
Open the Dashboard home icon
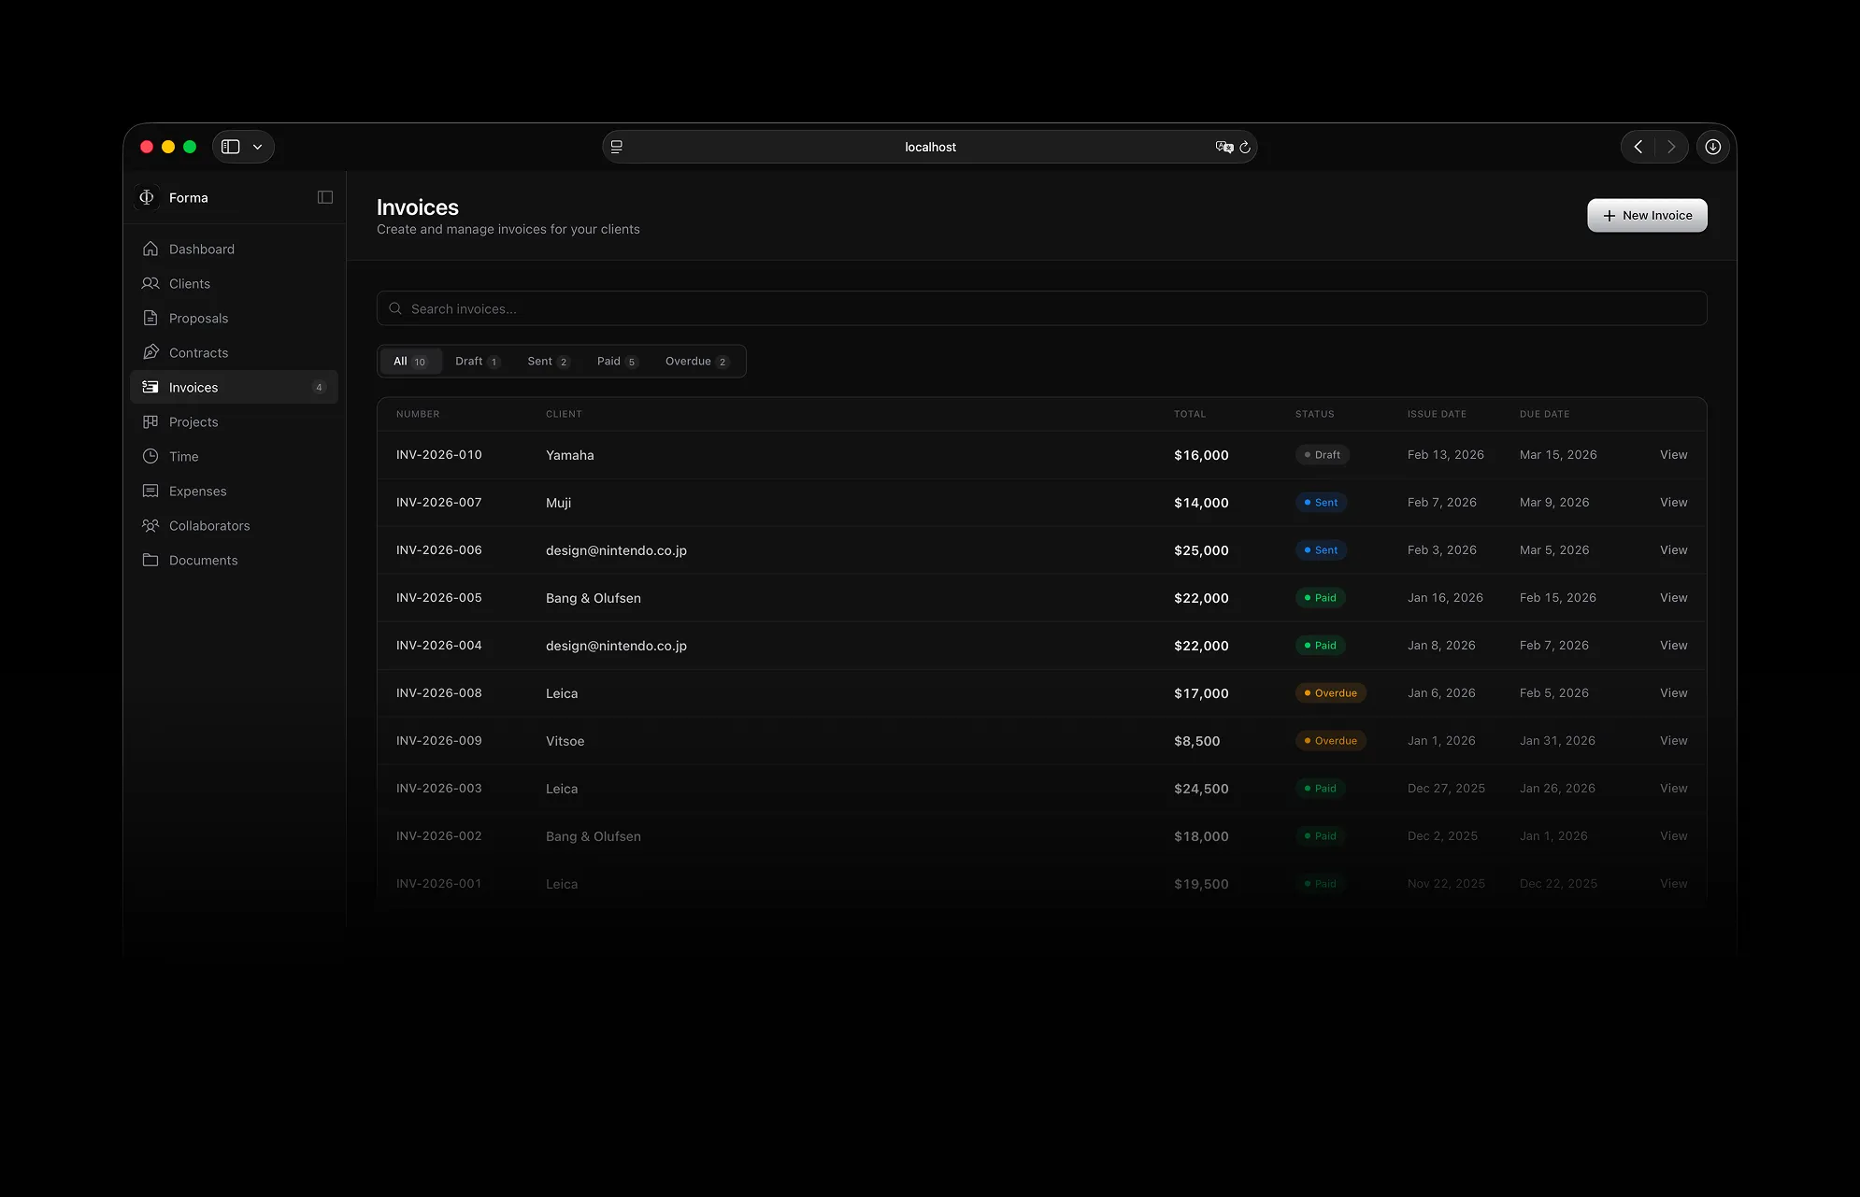click(x=150, y=249)
